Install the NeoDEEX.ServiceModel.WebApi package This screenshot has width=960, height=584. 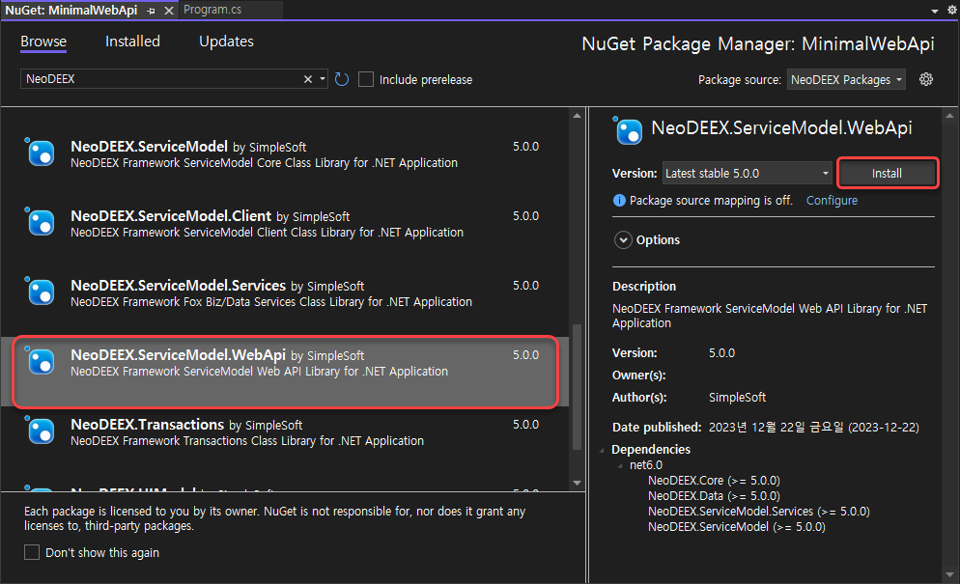[887, 173]
